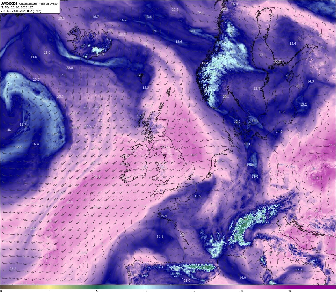
Task: Click the 12.6 value near Denmark
Action: pos(237,122)
